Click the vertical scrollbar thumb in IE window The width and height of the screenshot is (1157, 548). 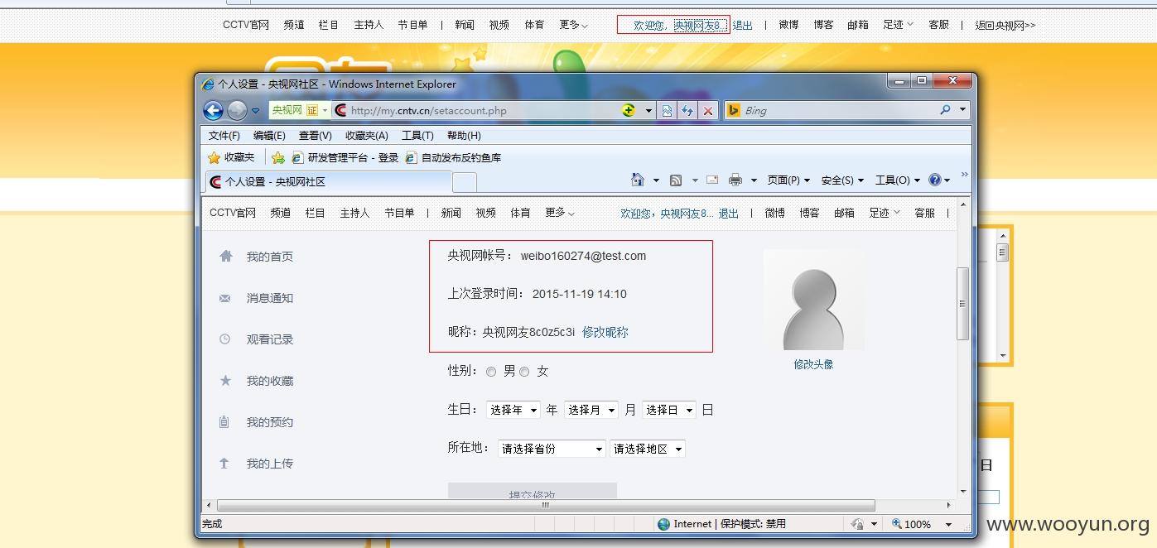[962, 304]
